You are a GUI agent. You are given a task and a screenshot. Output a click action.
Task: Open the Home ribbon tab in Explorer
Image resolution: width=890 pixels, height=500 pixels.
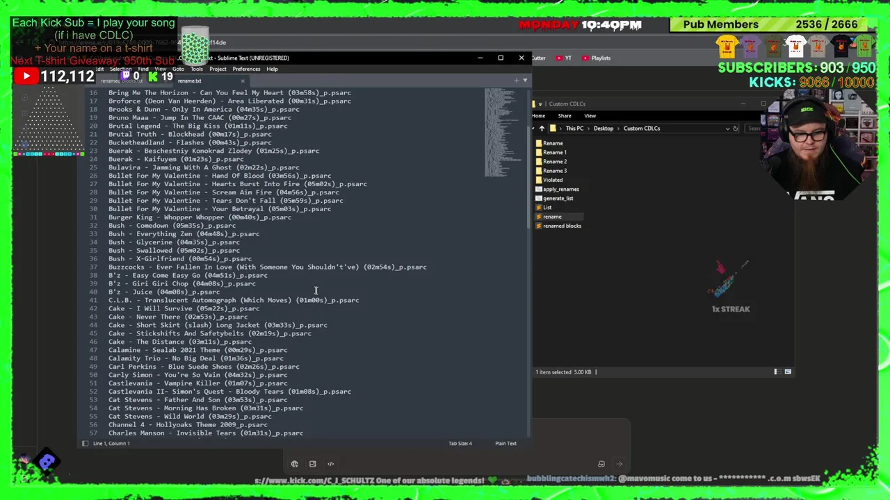click(x=538, y=116)
